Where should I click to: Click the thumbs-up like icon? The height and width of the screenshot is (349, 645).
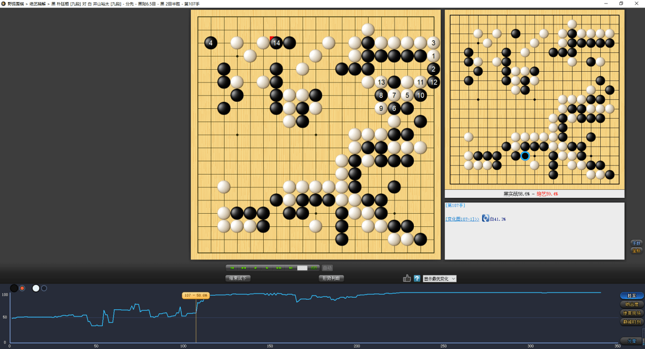pos(407,278)
